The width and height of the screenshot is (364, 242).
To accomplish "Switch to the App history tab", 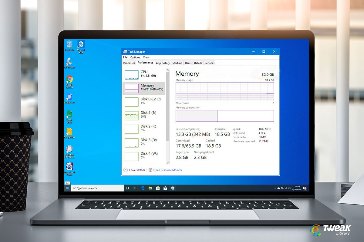I will click(163, 63).
